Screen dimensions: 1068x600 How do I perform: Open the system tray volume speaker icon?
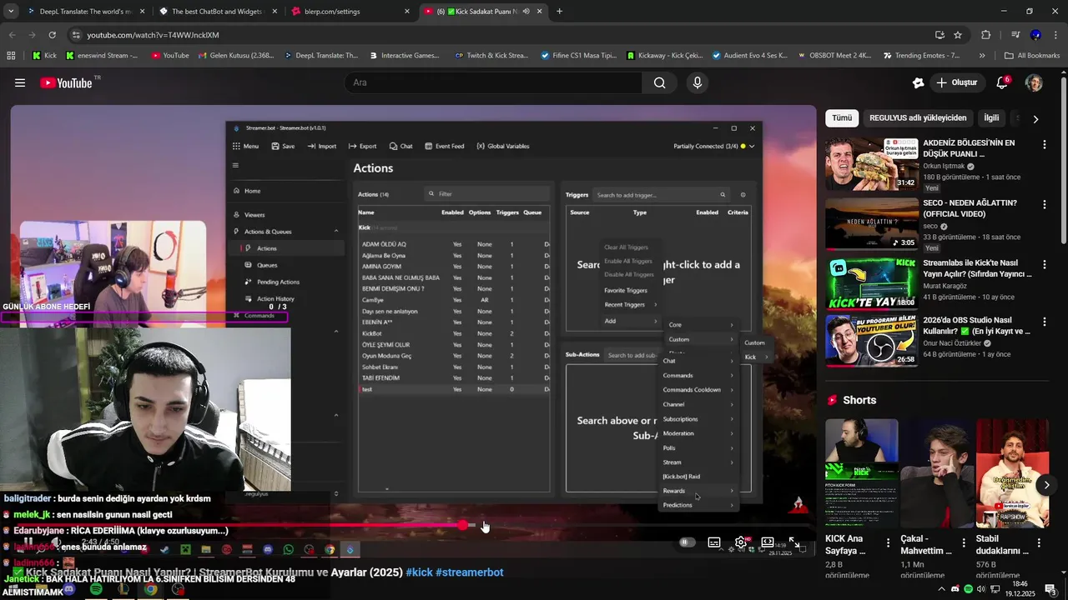(981, 588)
